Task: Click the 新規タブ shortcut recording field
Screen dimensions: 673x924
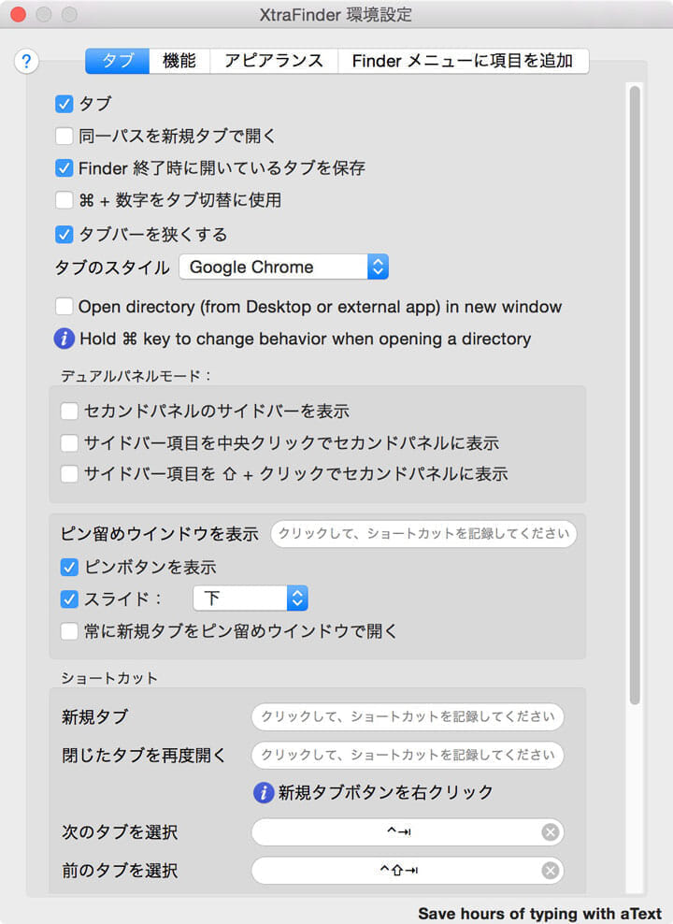Action: pos(407,716)
